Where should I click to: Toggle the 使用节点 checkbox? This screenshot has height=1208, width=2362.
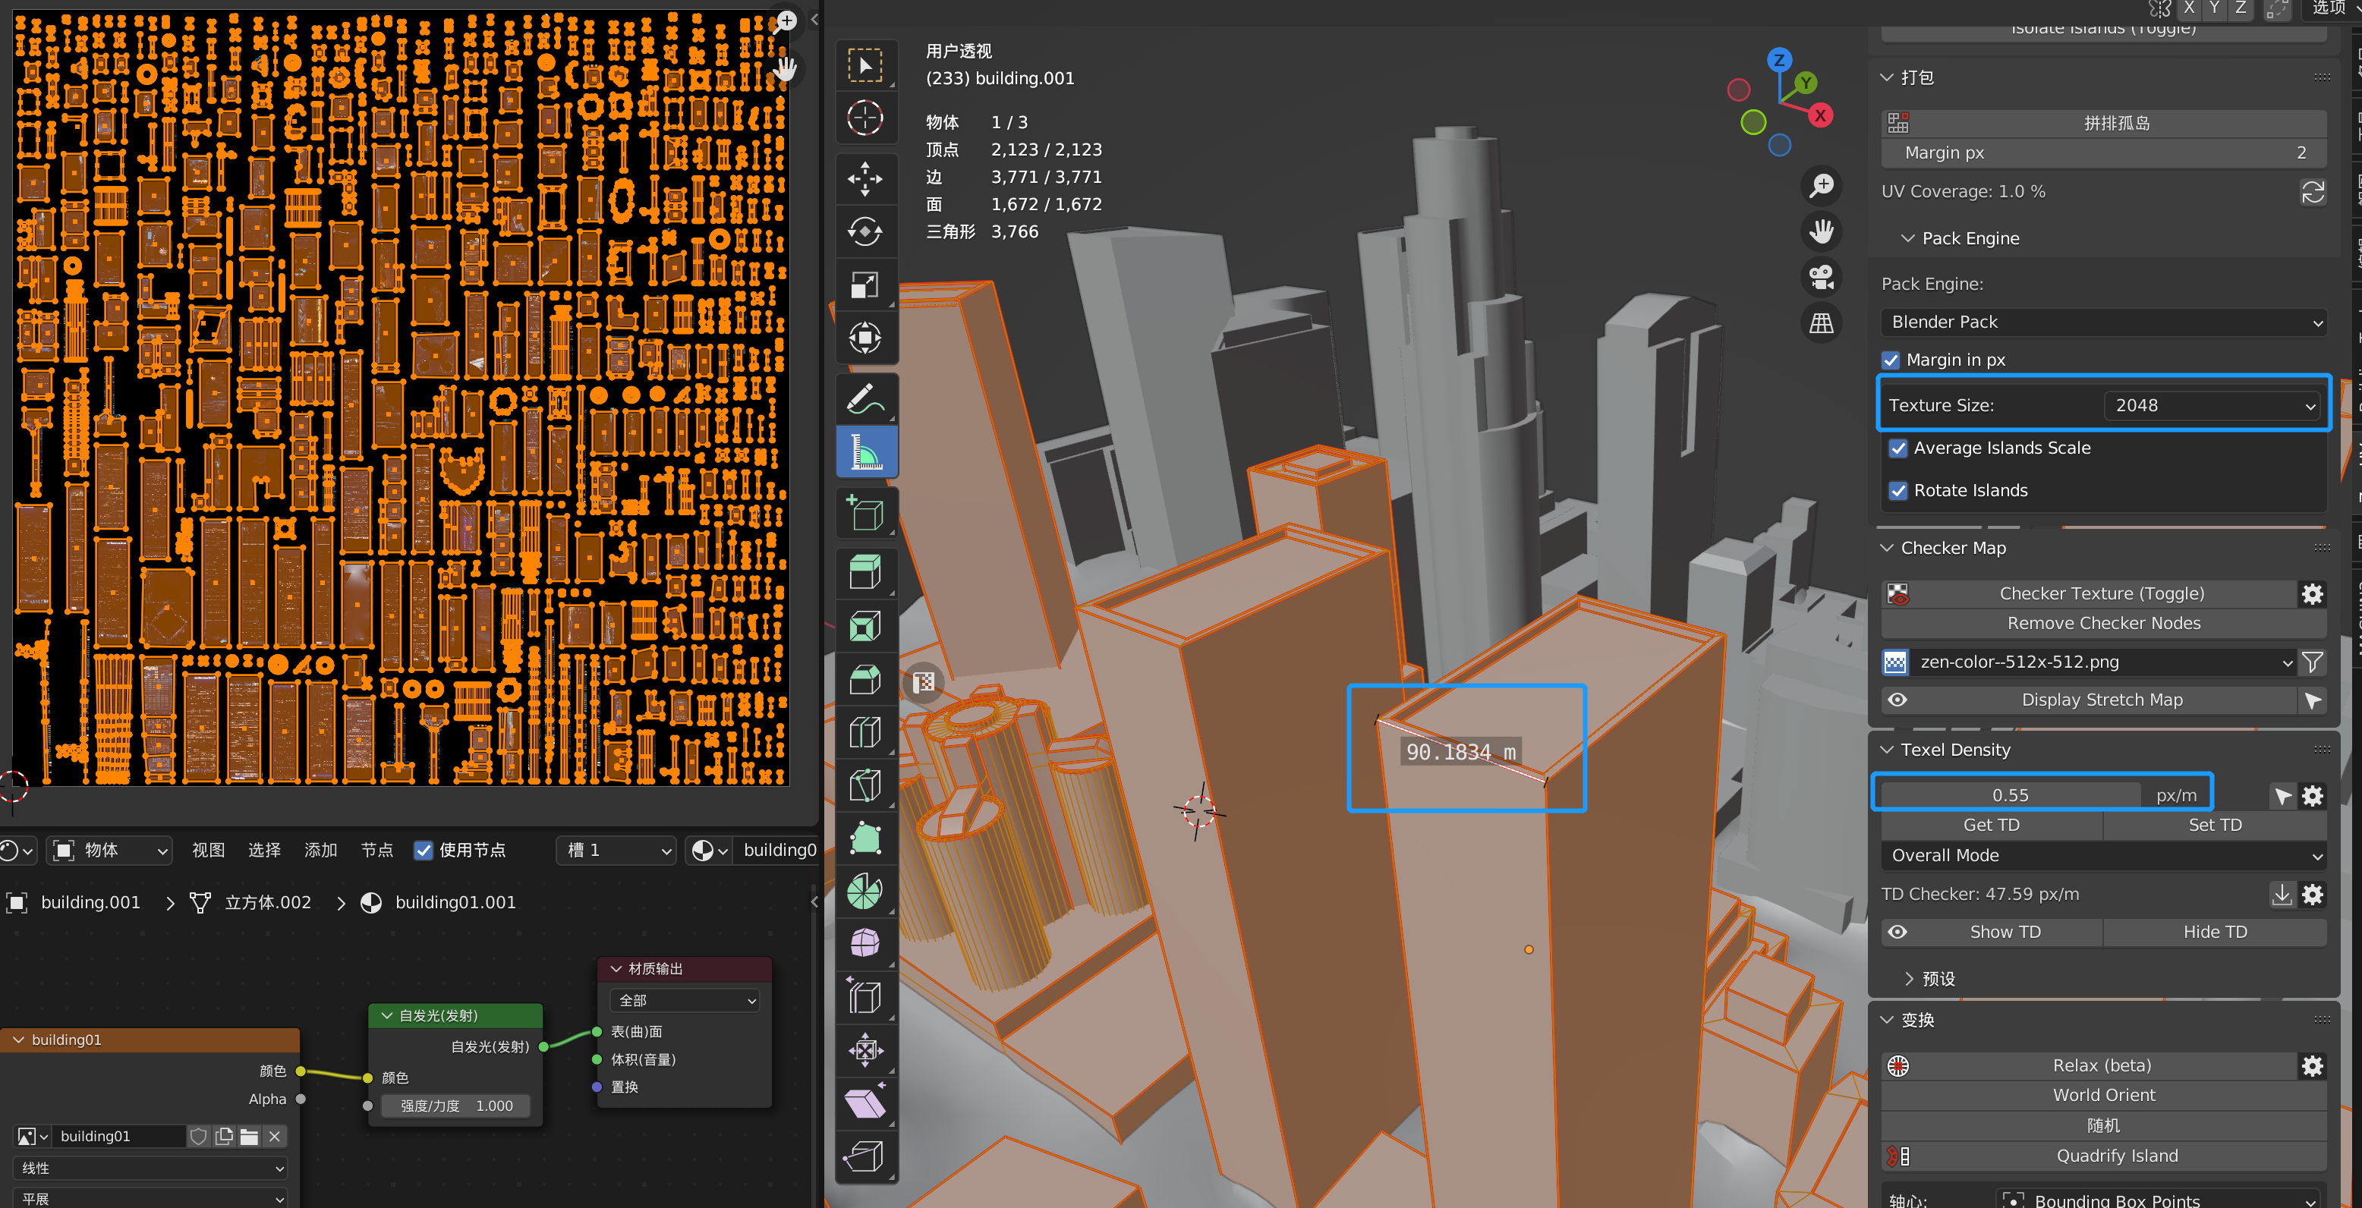423,851
